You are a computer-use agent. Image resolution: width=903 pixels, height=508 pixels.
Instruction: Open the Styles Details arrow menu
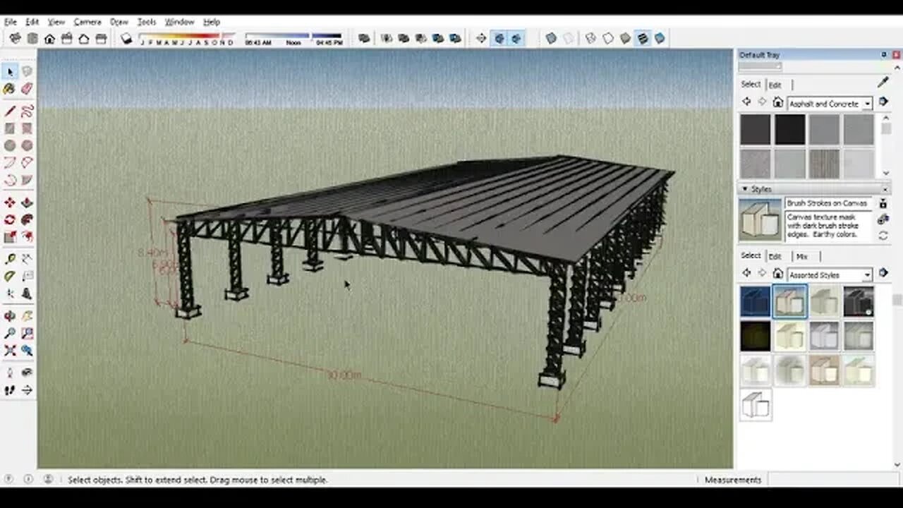(x=883, y=273)
